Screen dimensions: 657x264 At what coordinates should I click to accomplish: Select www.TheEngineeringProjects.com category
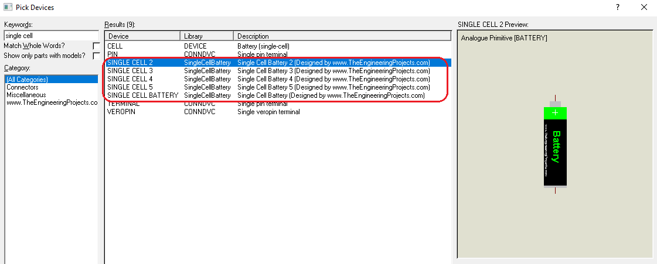click(52, 102)
